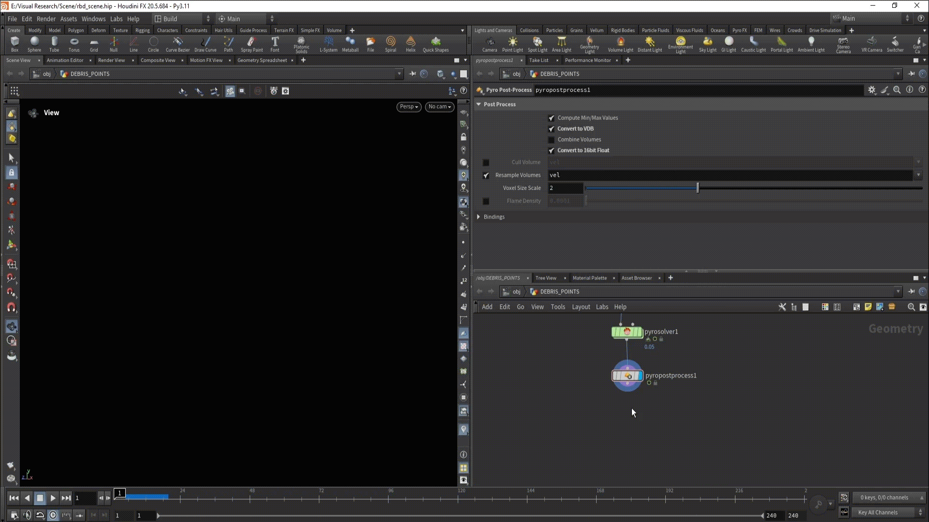Disable Convert to 16bit Float
This screenshot has width=929, height=522.
tap(551, 150)
